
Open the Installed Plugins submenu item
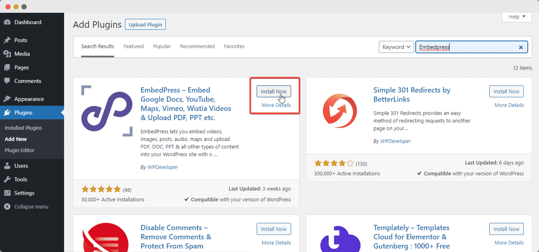[x=23, y=128]
